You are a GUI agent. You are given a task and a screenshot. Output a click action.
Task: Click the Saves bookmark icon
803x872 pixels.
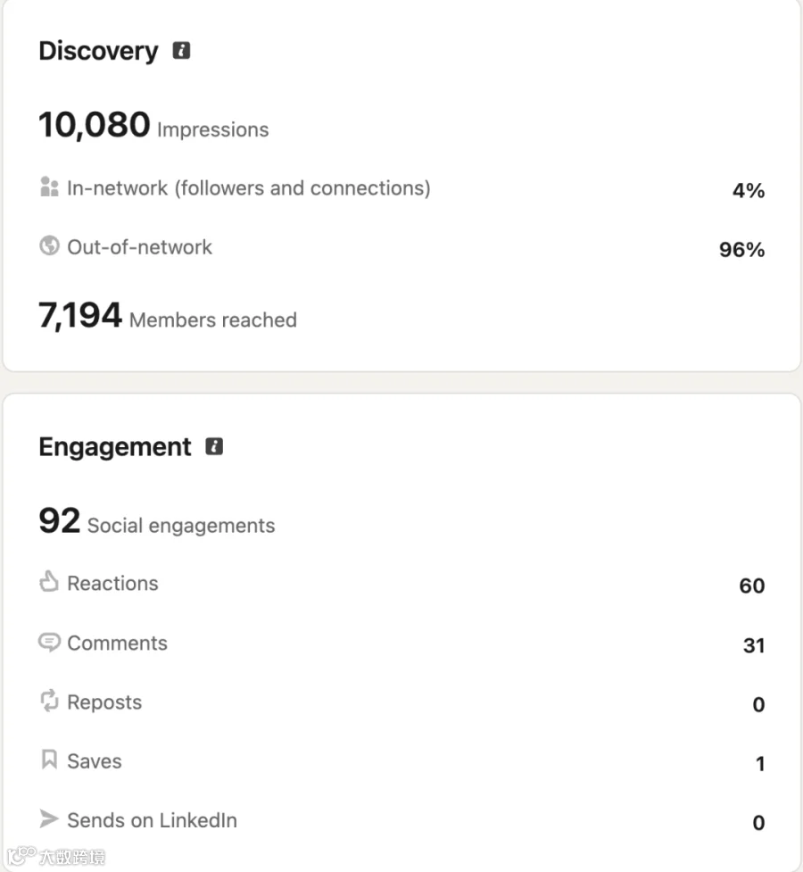click(x=49, y=760)
